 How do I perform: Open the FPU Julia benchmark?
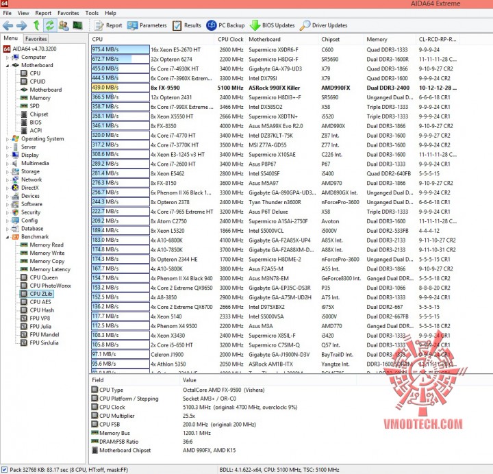coord(36,327)
